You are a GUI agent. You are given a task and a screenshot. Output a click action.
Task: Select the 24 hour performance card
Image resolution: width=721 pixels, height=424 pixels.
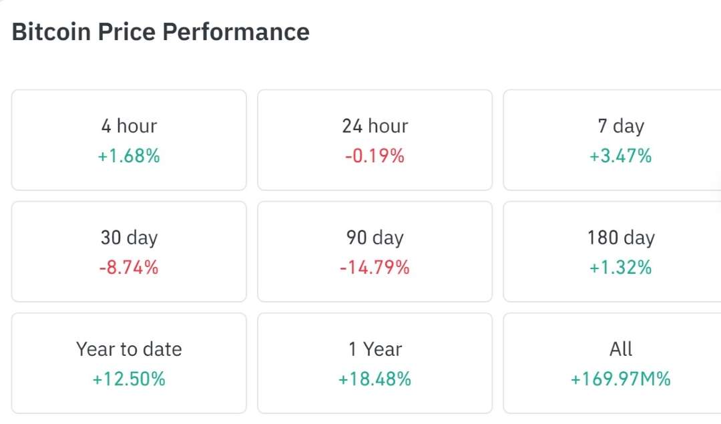[375, 139]
